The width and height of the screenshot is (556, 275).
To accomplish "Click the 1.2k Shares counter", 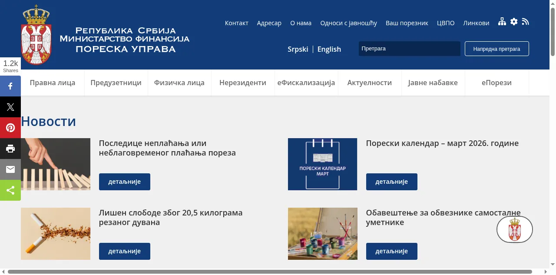I will click(x=10, y=66).
